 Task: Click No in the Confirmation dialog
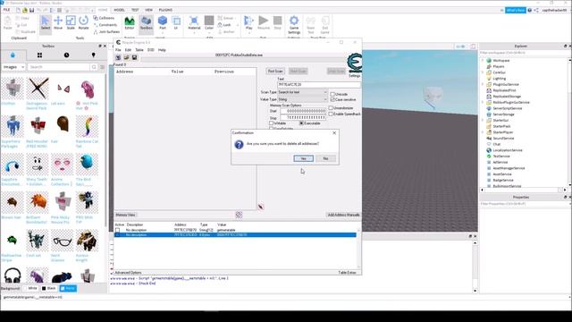point(325,158)
